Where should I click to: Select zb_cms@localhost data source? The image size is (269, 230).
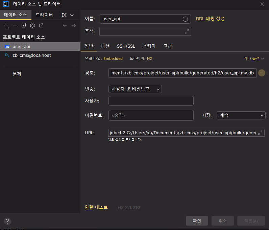pos(40,55)
